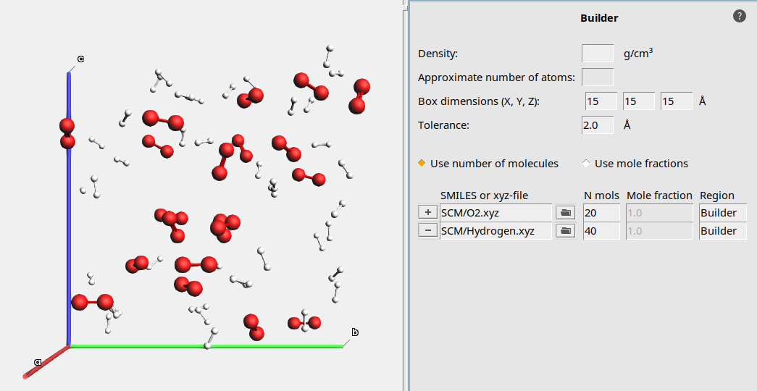757x391 pixels.
Task: Click the SCM/Hydrogen.xyz file name field
Action: click(x=495, y=231)
